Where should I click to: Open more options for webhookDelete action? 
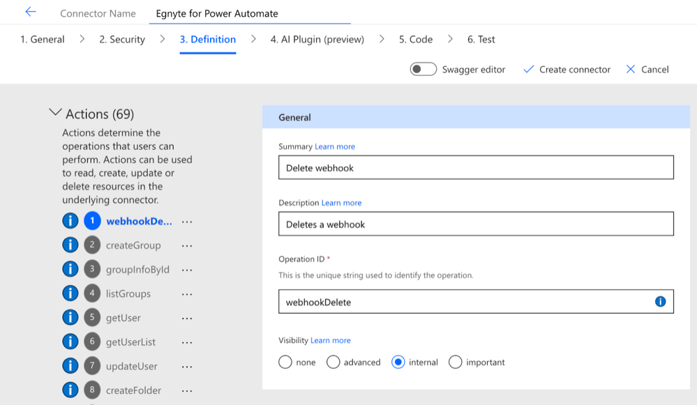coord(187,222)
